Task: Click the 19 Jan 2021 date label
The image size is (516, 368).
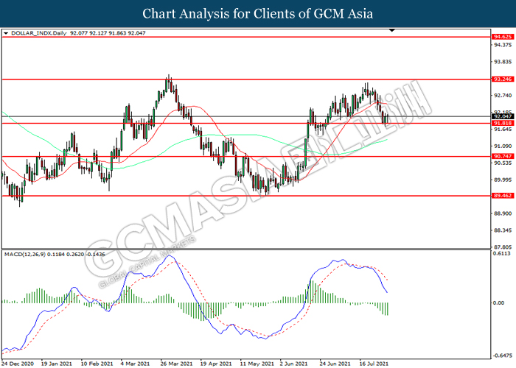Action: (57, 364)
